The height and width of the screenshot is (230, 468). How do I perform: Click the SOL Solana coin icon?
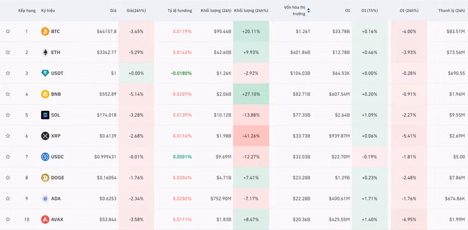point(45,115)
